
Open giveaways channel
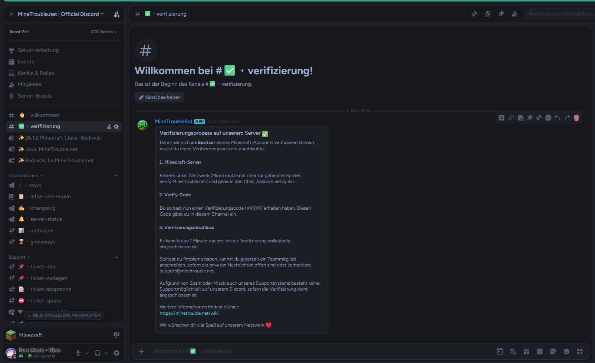point(63,242)
